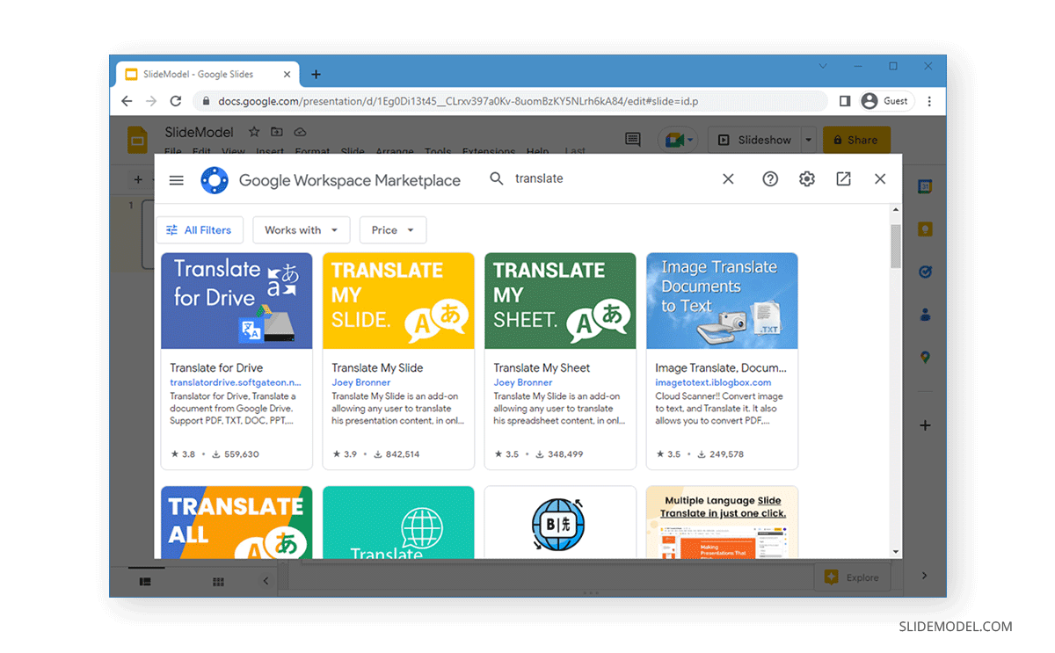Open the Explore button in Slides
The width and height of the screenshot is (1055, 653).
(x=852, y=577)
